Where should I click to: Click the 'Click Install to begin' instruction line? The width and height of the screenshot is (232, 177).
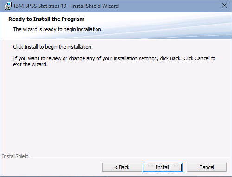(x=53, y=47)
